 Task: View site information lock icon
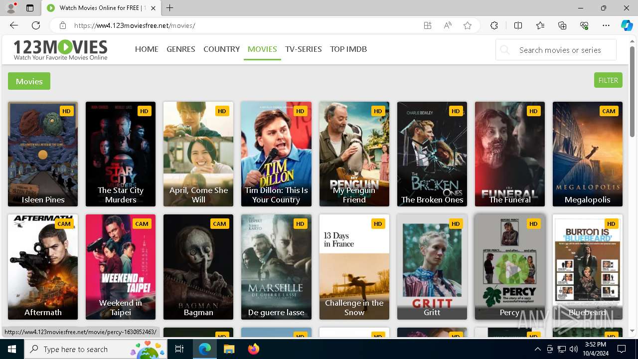pyautogui.click(x=63, y=25)
